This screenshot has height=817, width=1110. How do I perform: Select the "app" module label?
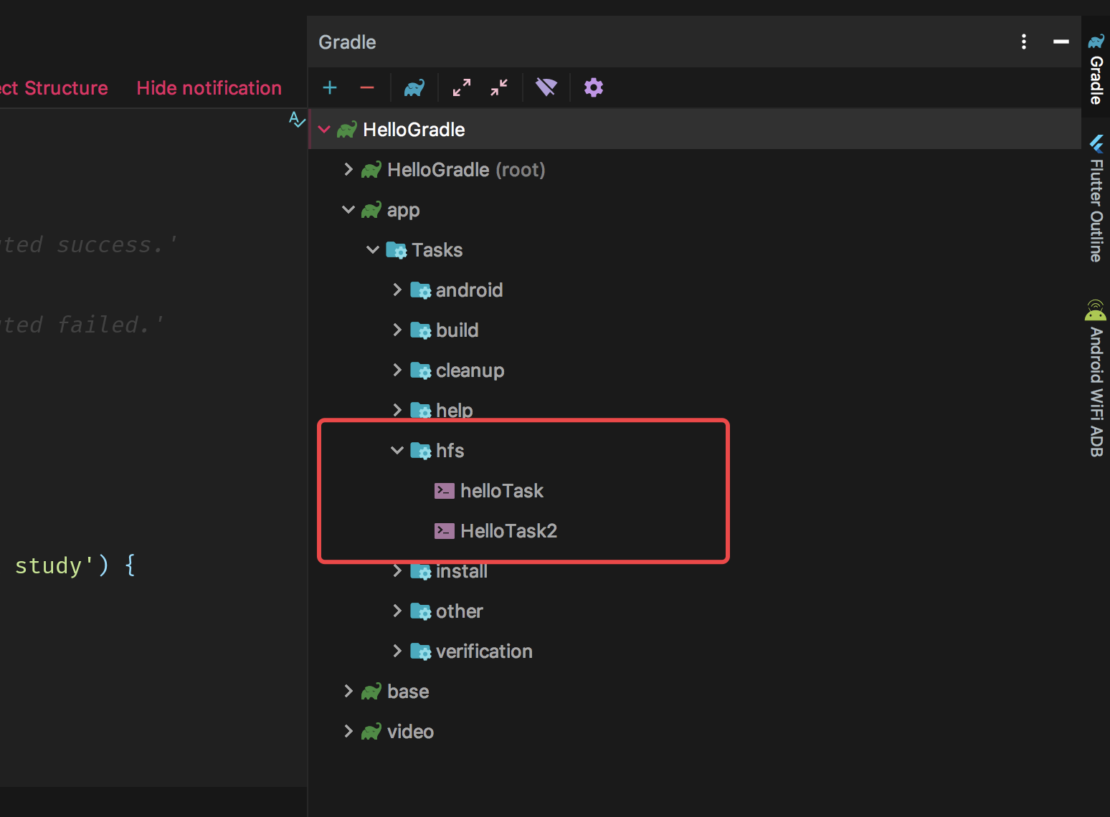coord(404,211)
